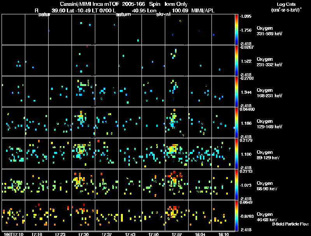The height and width of the screenshot is (236, 311).
Task: Click the "MIMI/APL" text in the header
Action: (x=203, y=10)
